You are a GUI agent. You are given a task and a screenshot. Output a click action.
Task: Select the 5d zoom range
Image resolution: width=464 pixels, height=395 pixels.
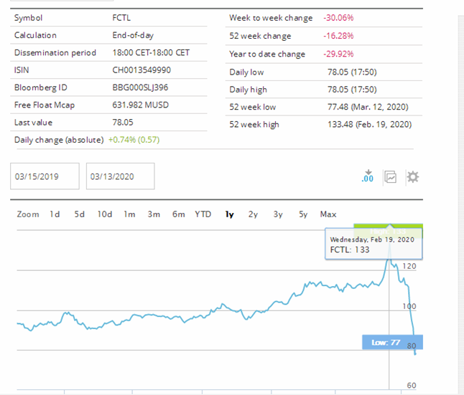79,214
